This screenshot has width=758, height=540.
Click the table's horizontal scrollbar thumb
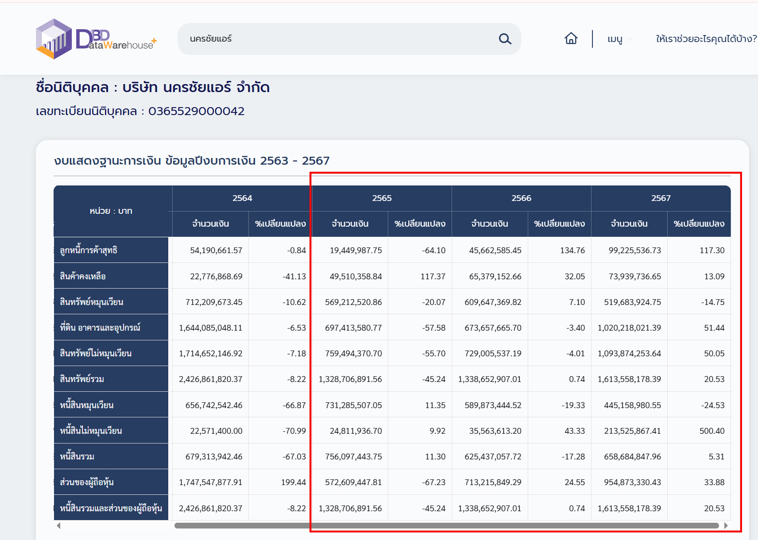[x=446, y=525]
